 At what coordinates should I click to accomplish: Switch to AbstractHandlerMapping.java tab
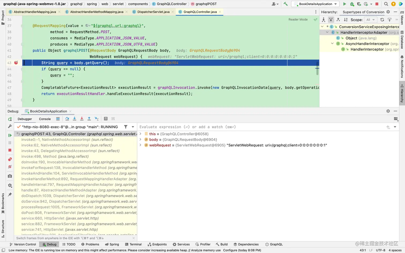(35, 12)
